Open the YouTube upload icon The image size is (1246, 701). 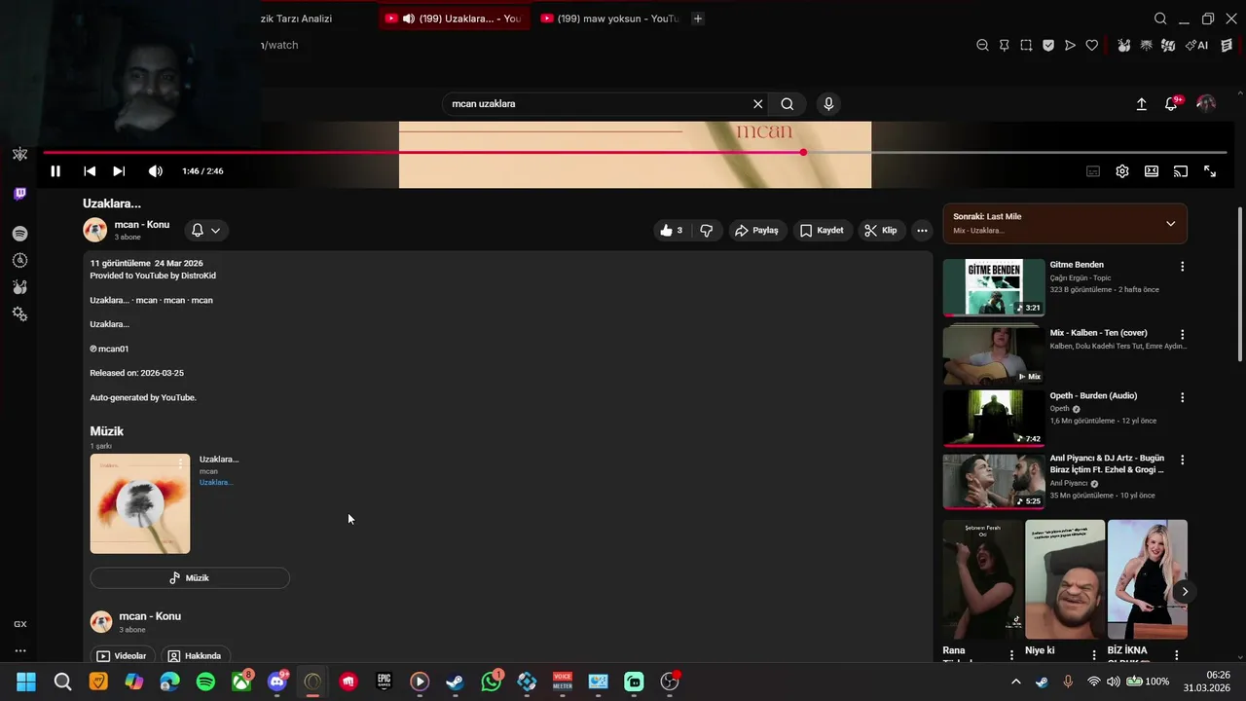(x=1142, y=104)
